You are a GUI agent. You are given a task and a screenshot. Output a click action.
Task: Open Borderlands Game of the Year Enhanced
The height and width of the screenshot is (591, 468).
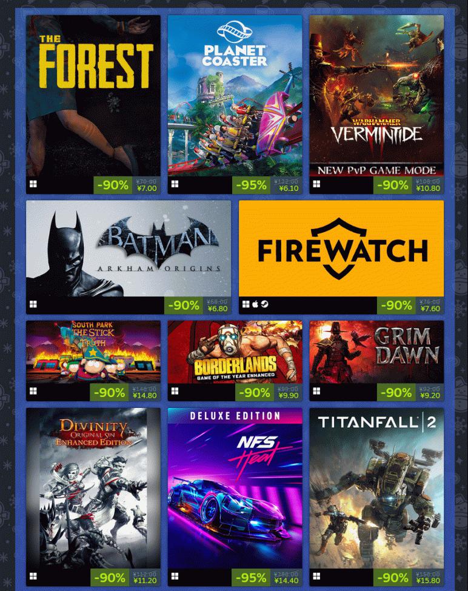point(235,352)
